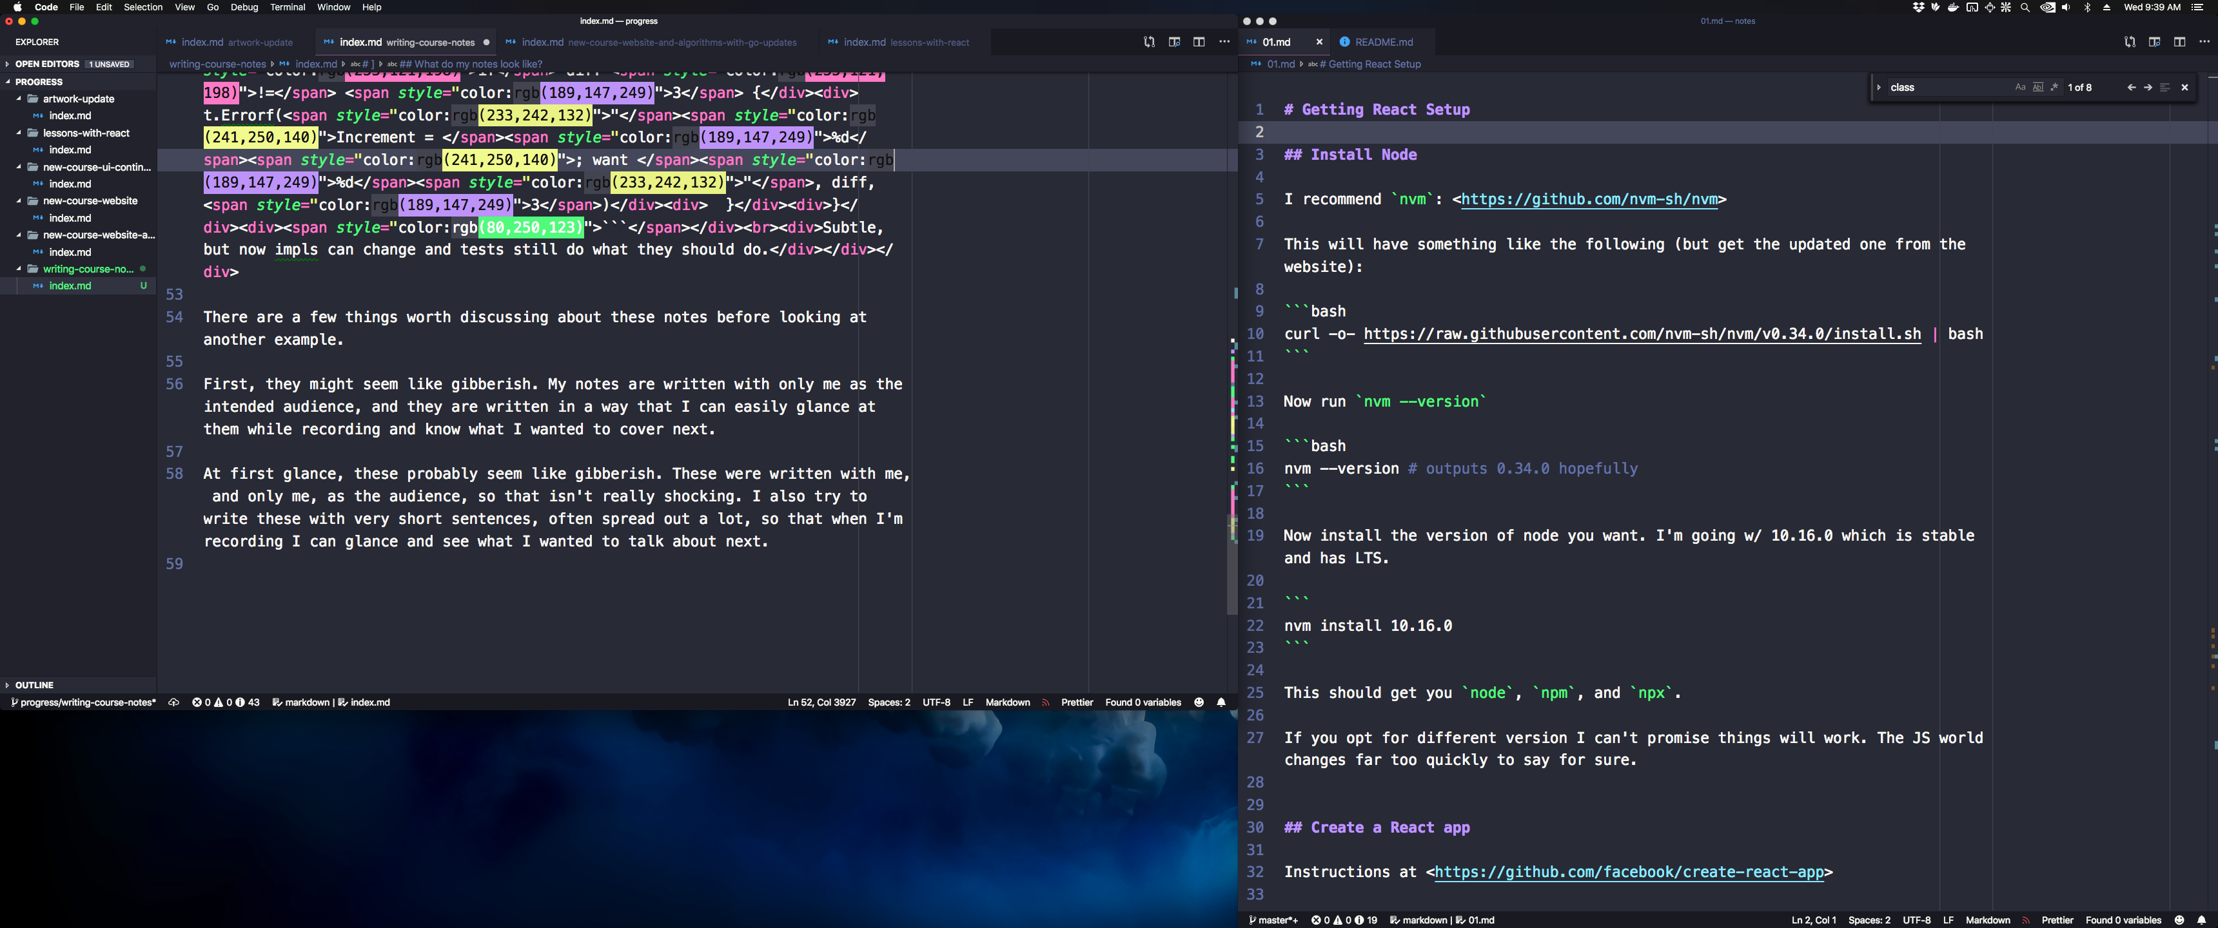Click volume icon in menu bar
The image size is (2218, 928).
(2066, 7)
